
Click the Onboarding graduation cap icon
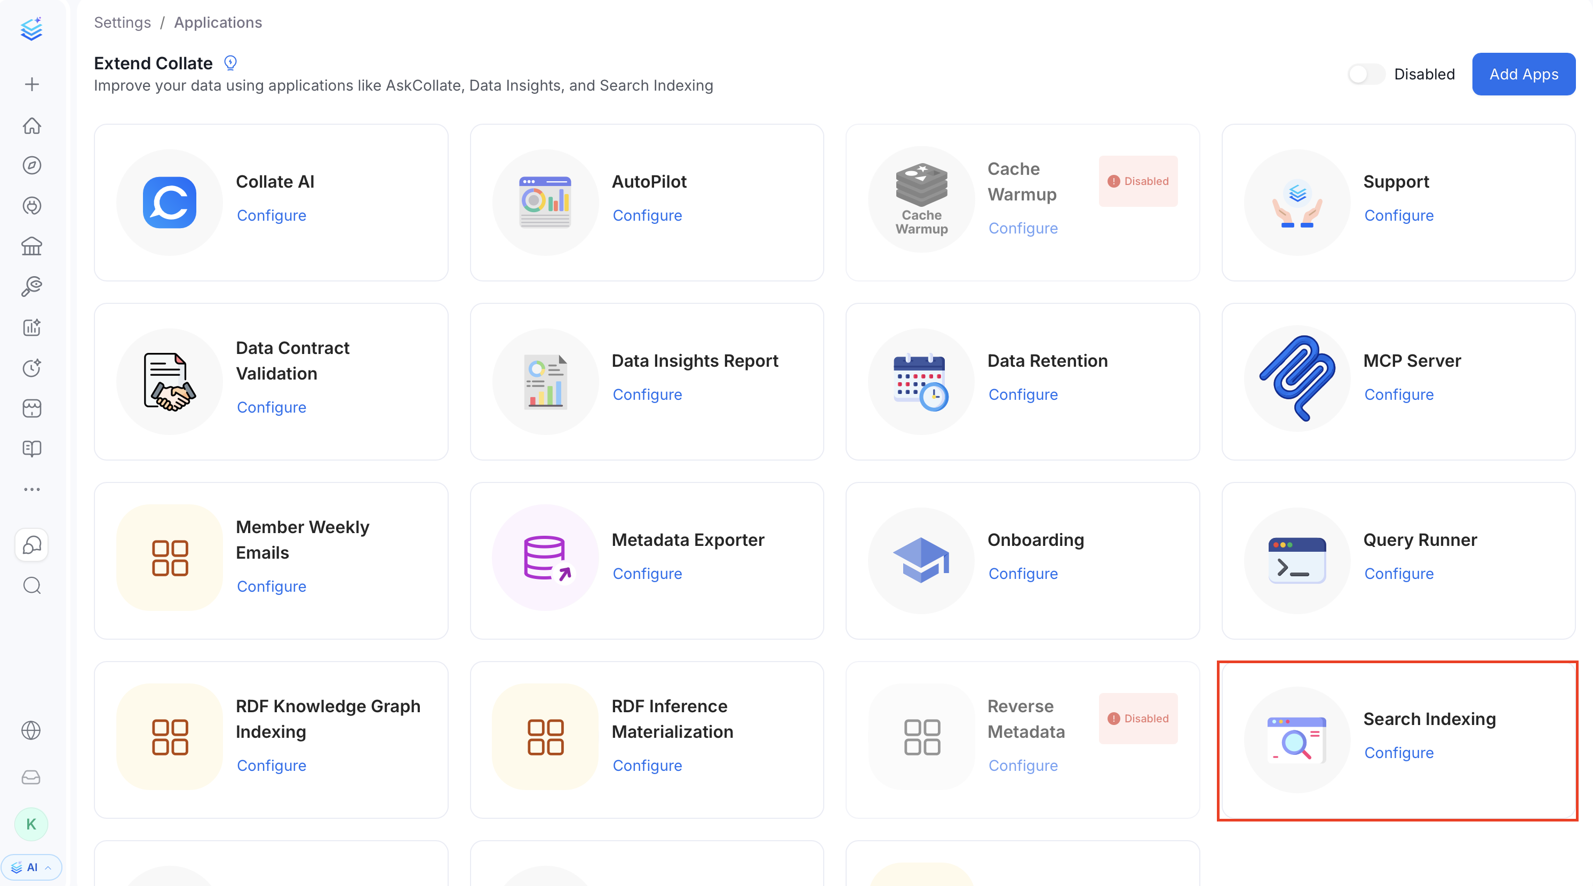point(921,560)
